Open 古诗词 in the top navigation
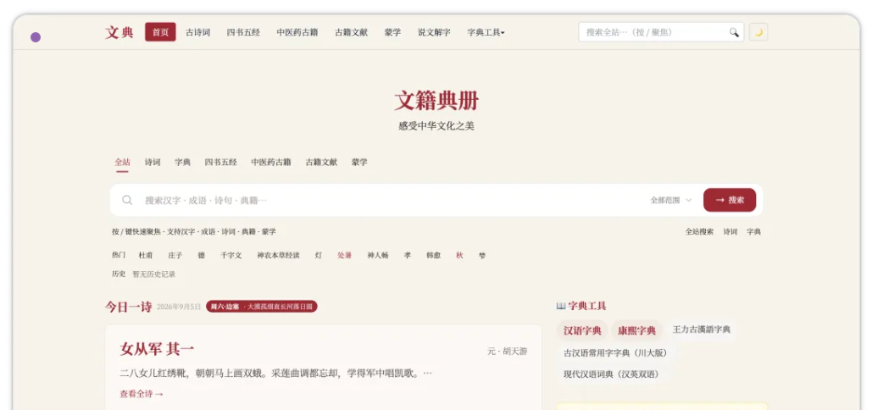The width and height of the screenshot is (889, 410). pos(197,32)
